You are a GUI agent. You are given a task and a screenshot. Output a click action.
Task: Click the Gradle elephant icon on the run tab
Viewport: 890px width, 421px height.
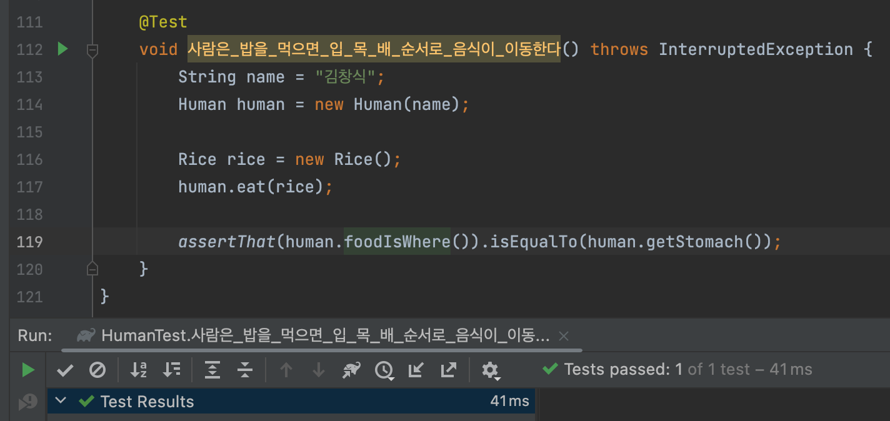[86, 335]
